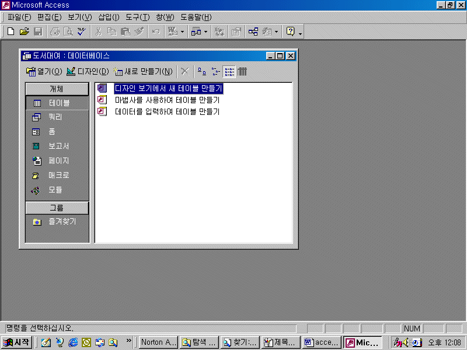
Task: Click the Code toolbar icon
Action: (x=219, y=32)
